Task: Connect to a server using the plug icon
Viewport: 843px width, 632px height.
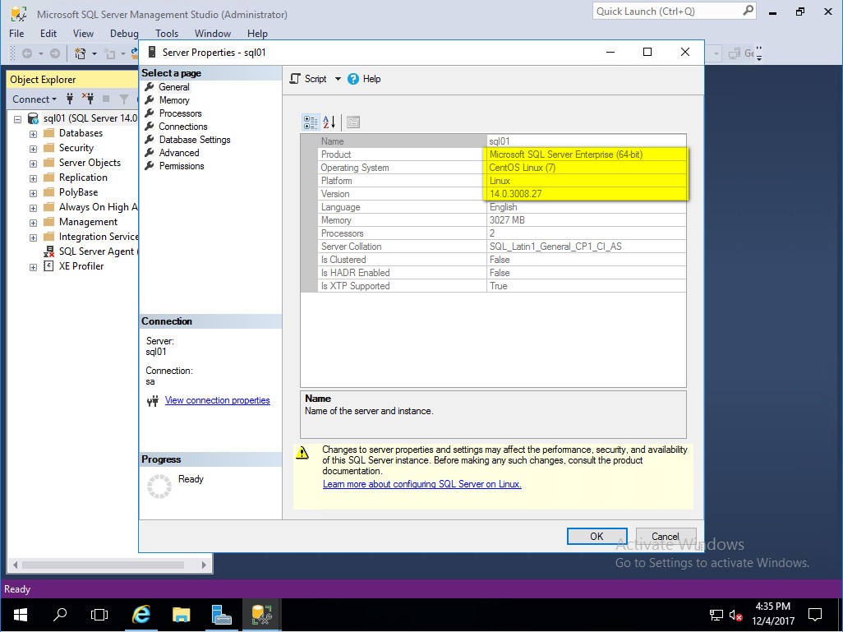Action: click(69, 99)
